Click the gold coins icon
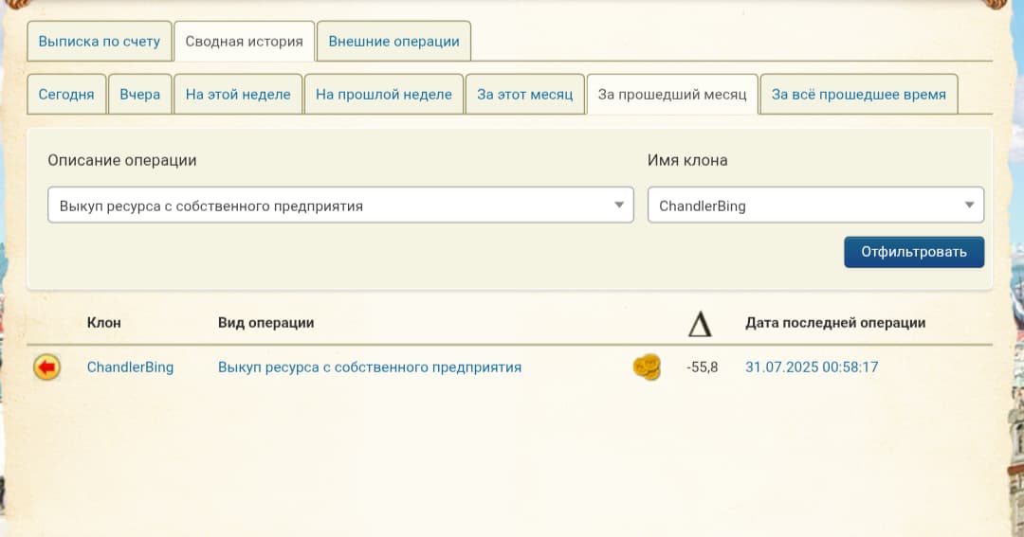Viewport: 1024px width, 537px height. [647, 367]
